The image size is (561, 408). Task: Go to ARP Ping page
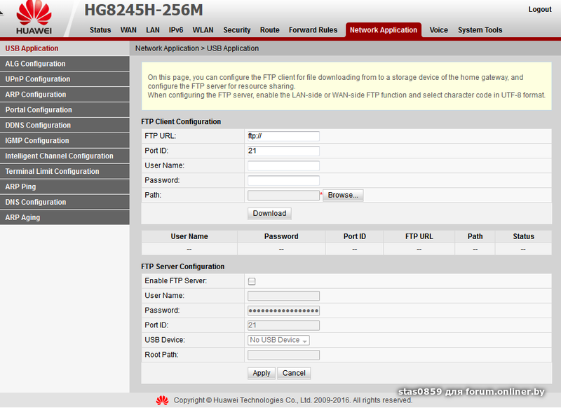[20, 187]
